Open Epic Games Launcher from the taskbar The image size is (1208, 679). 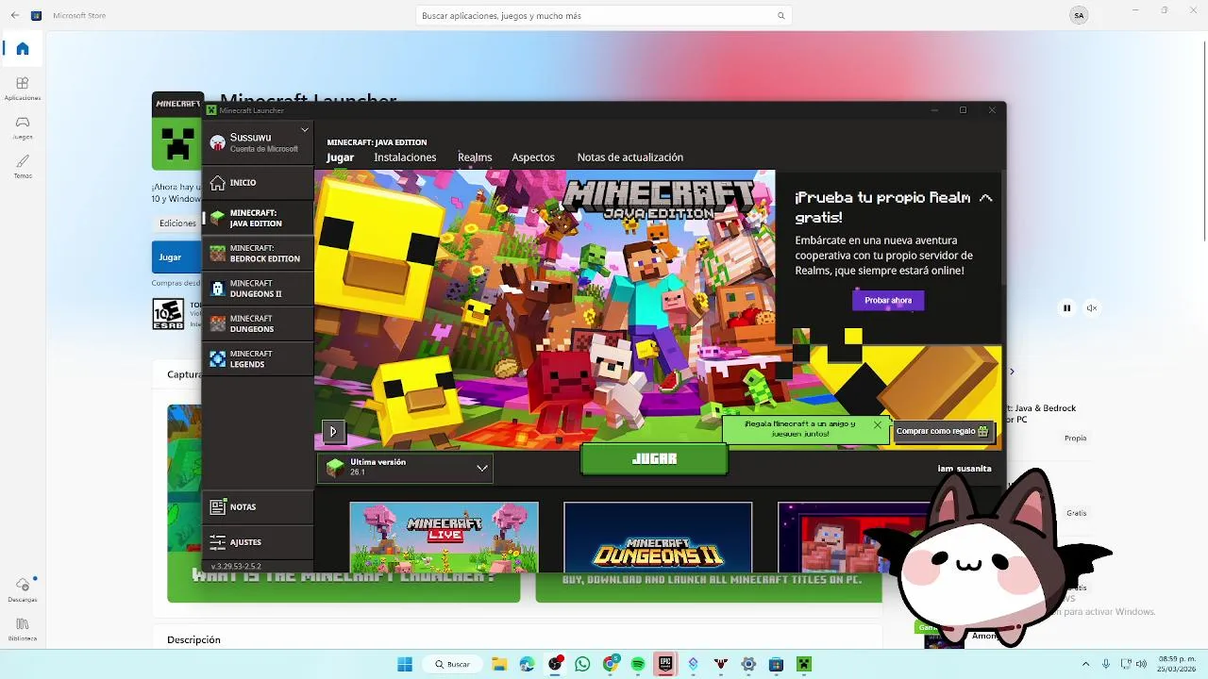click(x=665, y=664)
